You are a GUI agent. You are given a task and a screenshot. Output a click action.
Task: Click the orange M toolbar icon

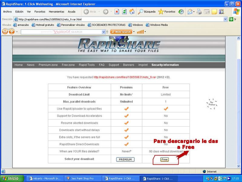pos(5,32)
